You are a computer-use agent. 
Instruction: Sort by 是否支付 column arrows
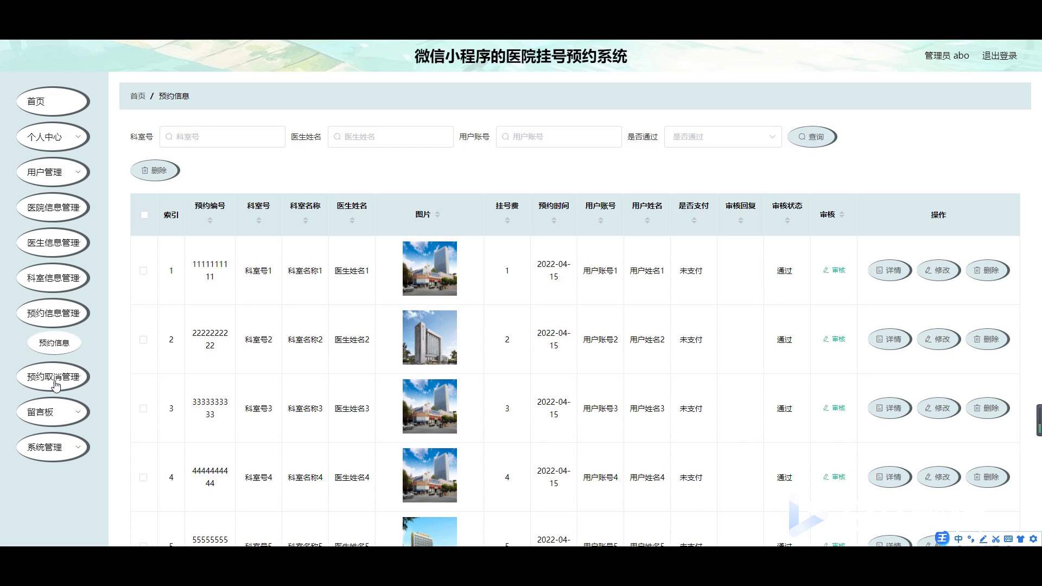tap(694, 220)
